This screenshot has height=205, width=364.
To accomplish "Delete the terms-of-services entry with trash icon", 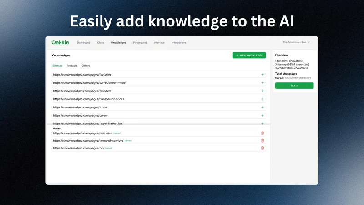I will (263, 141).
